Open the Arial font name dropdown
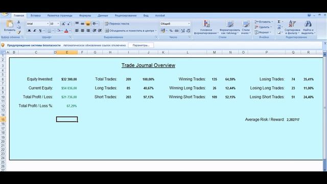327x184 pixels. pyautogui.click(x=48, y=24)
